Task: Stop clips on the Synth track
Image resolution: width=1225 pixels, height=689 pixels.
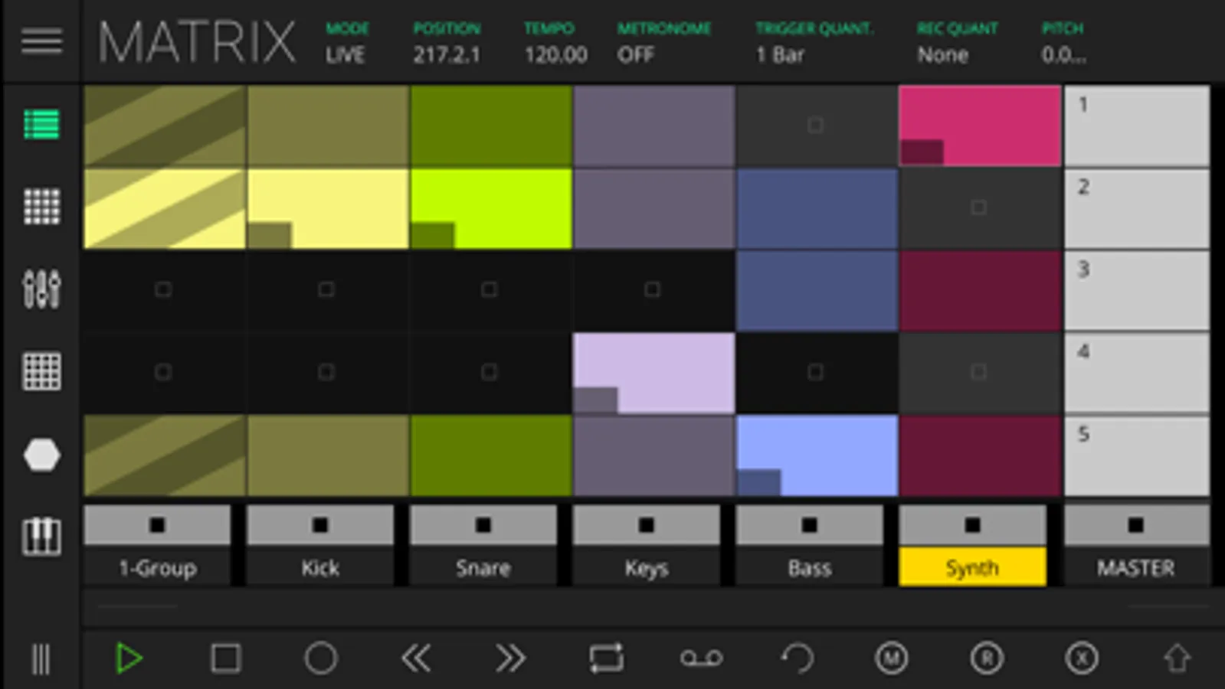Action: coord(973,525)
